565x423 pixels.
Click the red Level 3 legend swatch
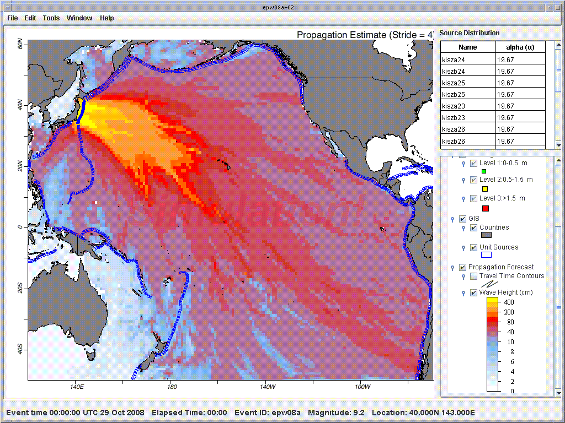pos(486,208)
